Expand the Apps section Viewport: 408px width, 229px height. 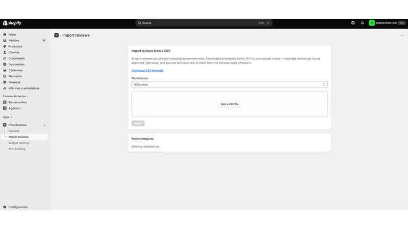pos(7,117)
